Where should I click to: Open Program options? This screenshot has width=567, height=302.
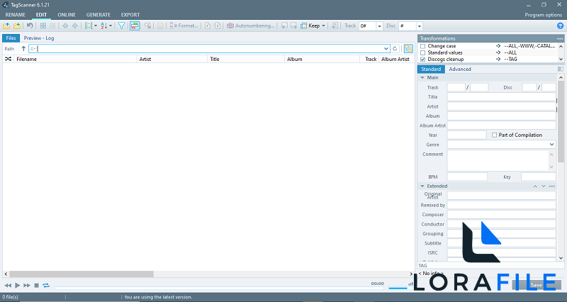coord(543,15)
